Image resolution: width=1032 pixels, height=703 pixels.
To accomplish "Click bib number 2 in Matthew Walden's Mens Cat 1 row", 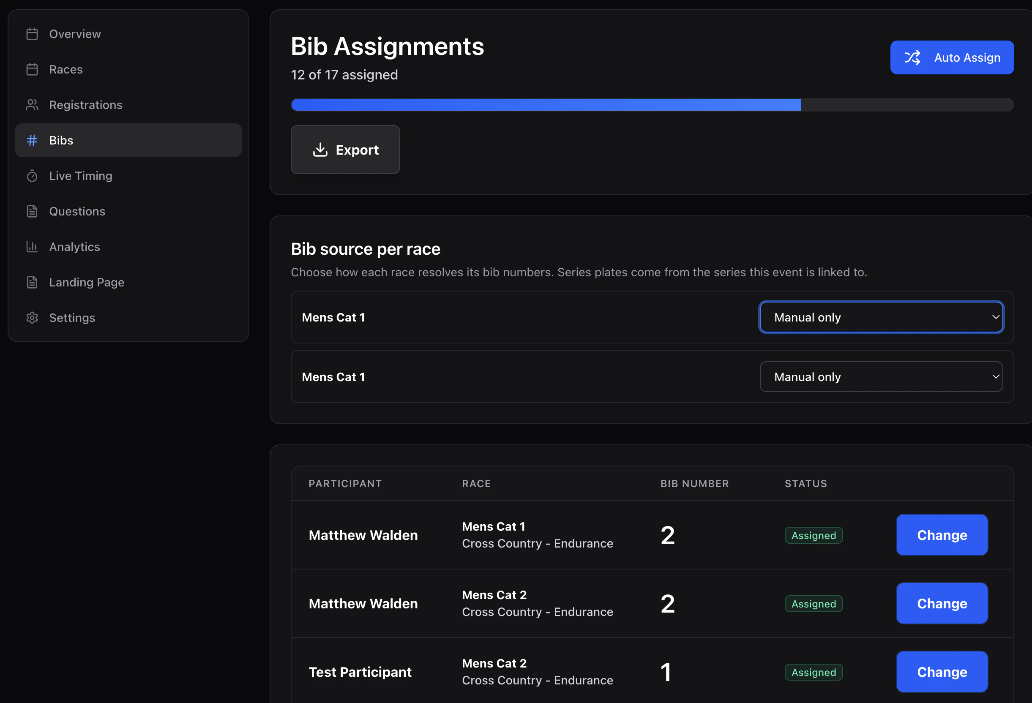I will [x=667, y=535].
